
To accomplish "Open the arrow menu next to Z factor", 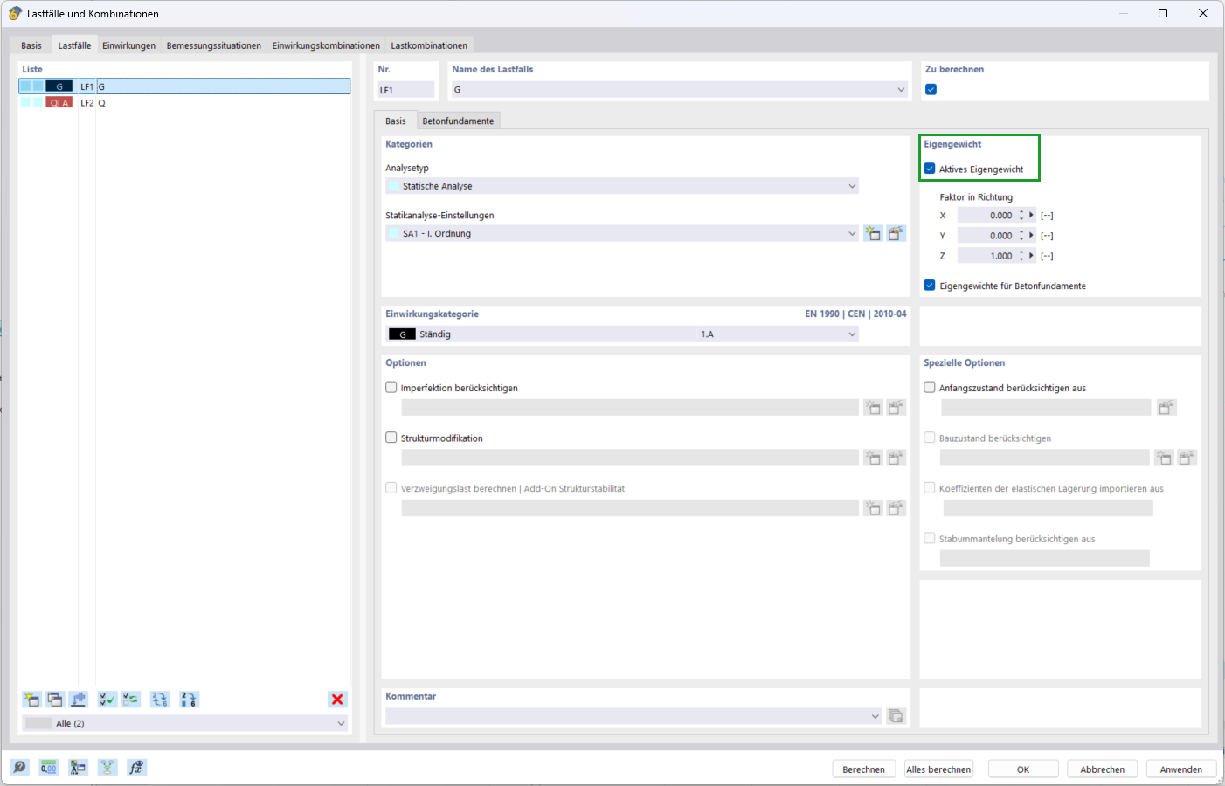I will [x=1032, y=255].
